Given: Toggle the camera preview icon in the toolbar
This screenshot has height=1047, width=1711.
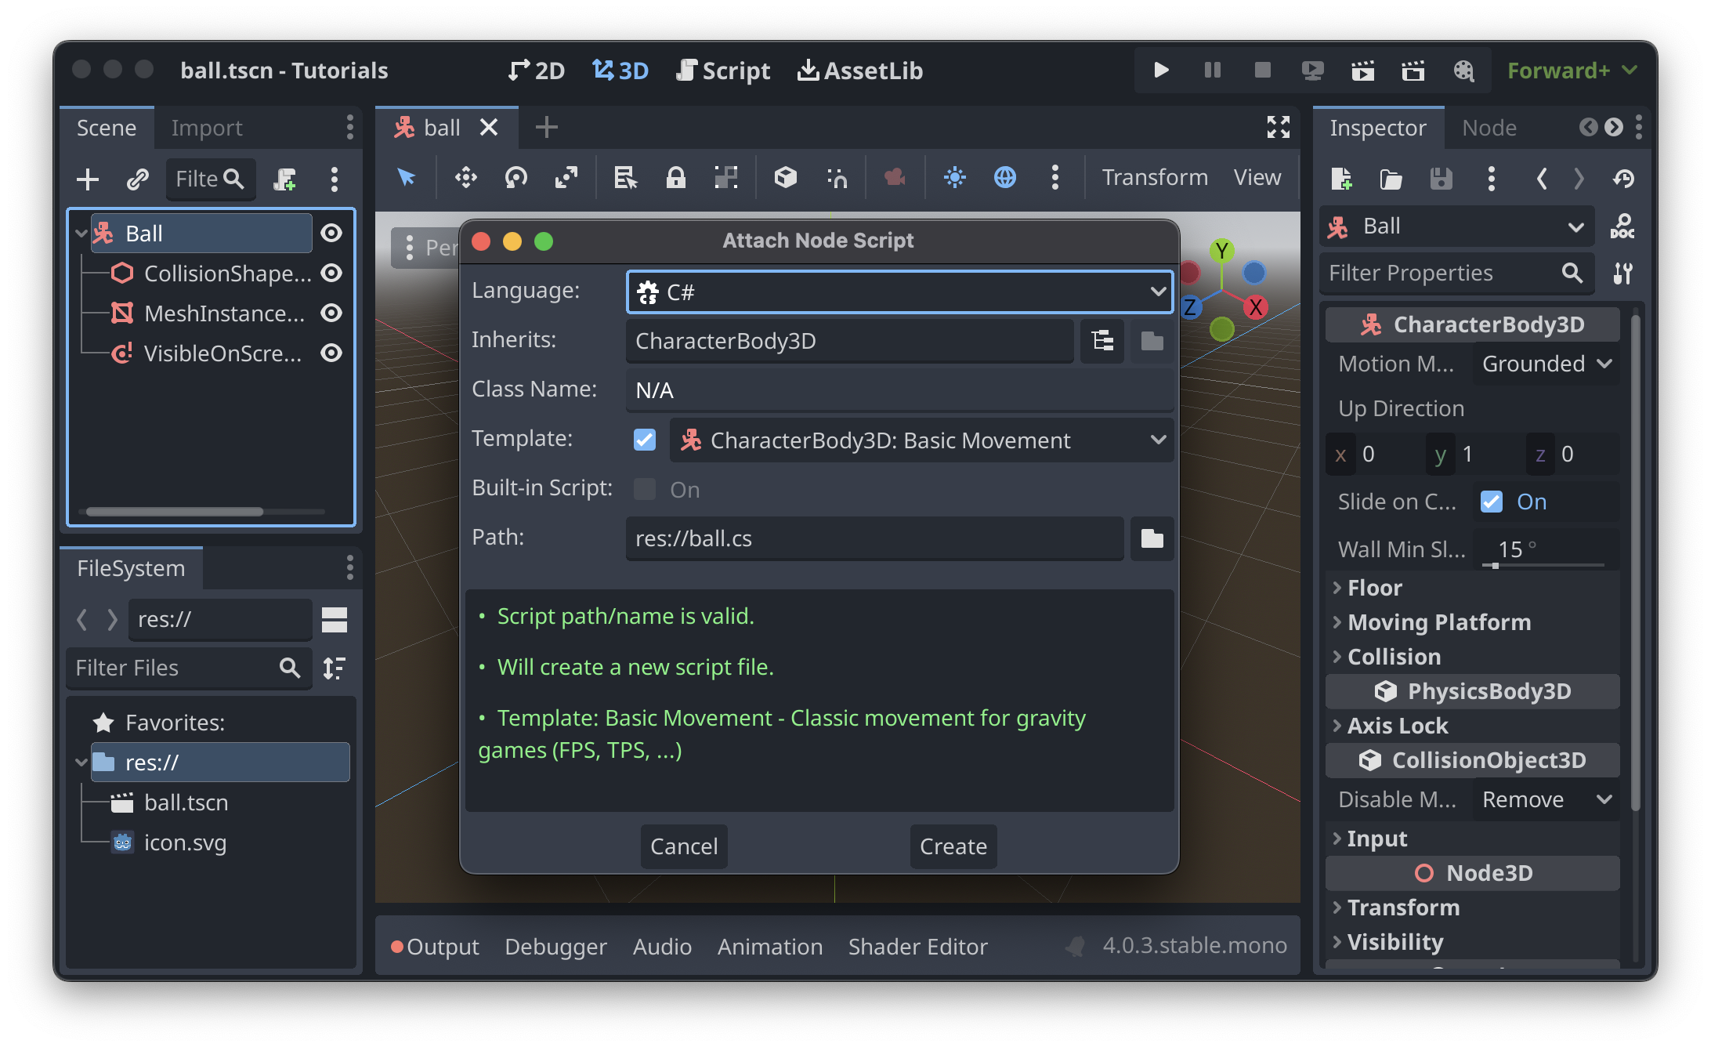Looking at the screenshot, I should pyautogui.click(x=895, y=178).
